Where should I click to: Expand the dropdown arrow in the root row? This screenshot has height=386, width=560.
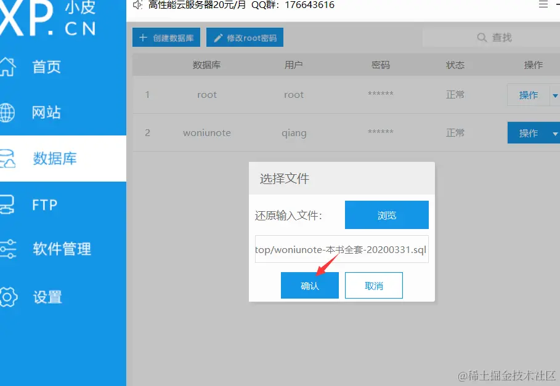click(x=555, y=95)
